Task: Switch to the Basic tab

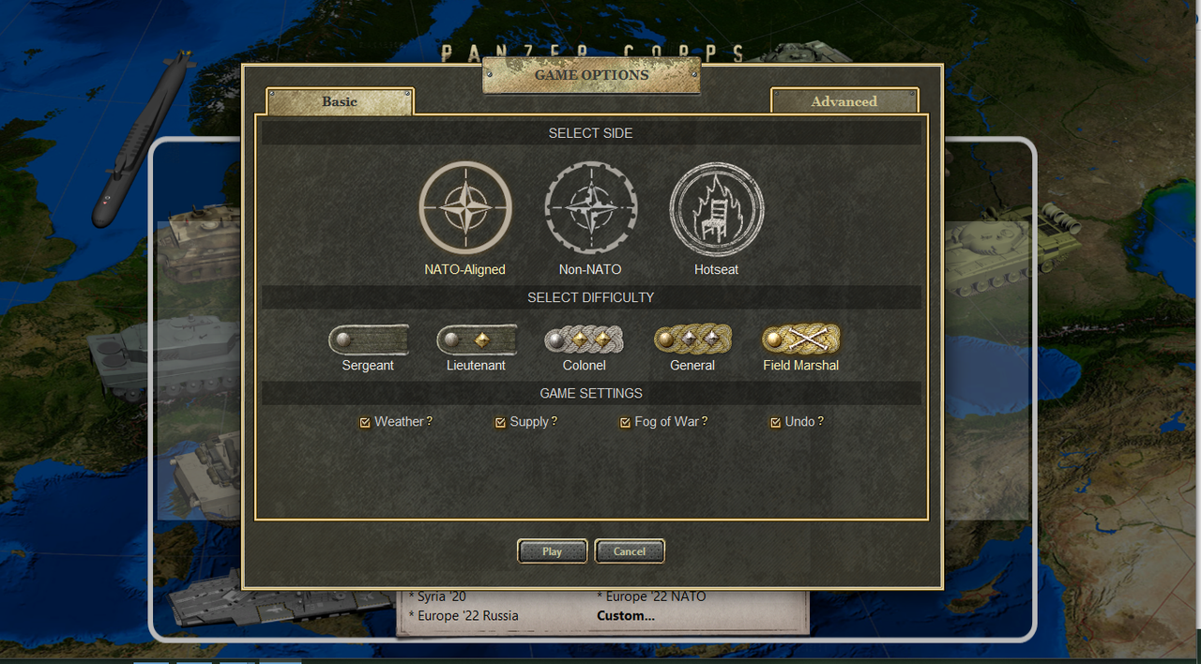Action: coord(340,101)
